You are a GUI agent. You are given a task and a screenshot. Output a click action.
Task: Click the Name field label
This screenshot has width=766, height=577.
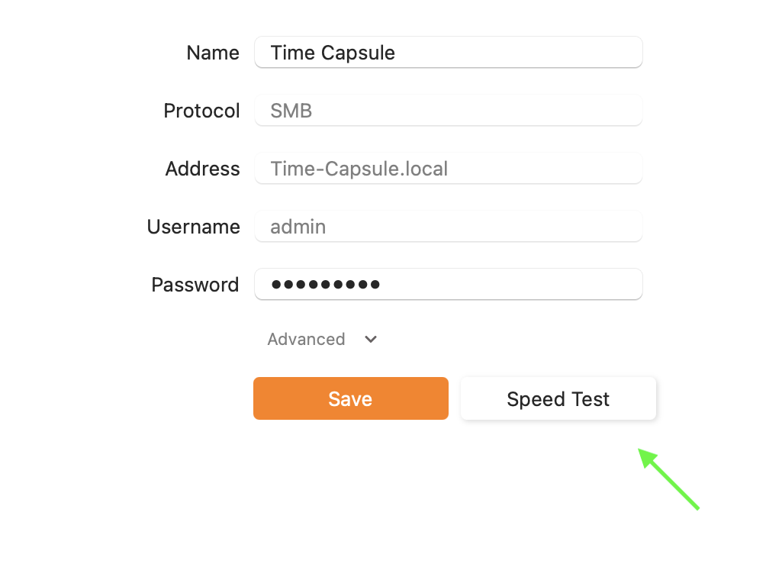tap(213, 53)
